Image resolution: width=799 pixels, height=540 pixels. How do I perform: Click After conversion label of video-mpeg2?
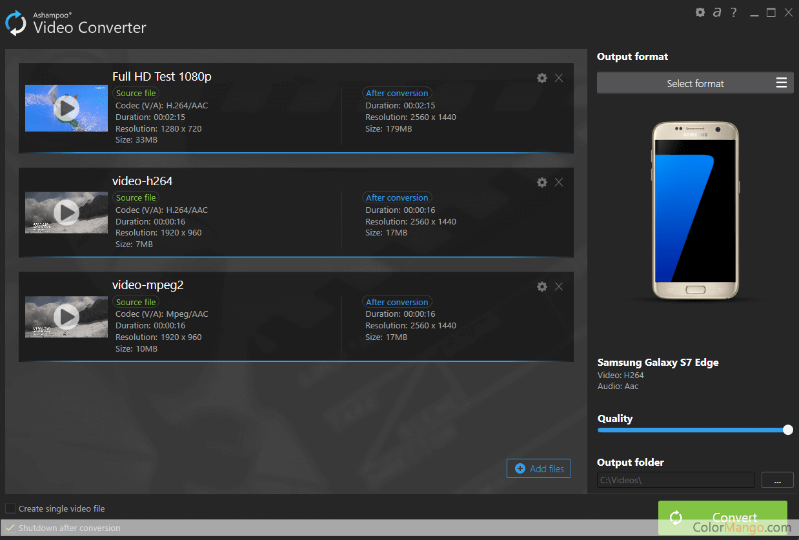(397, 302)
